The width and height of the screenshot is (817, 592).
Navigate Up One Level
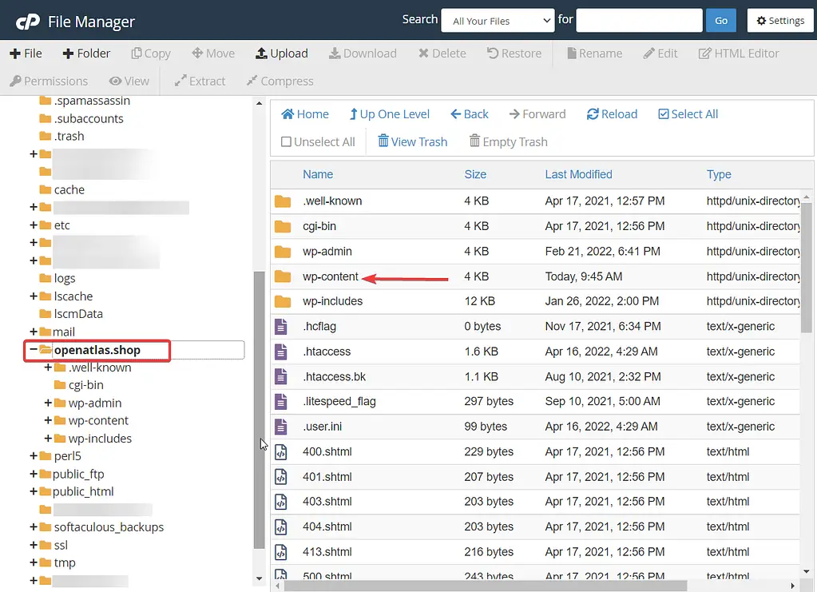coord(389,114)
